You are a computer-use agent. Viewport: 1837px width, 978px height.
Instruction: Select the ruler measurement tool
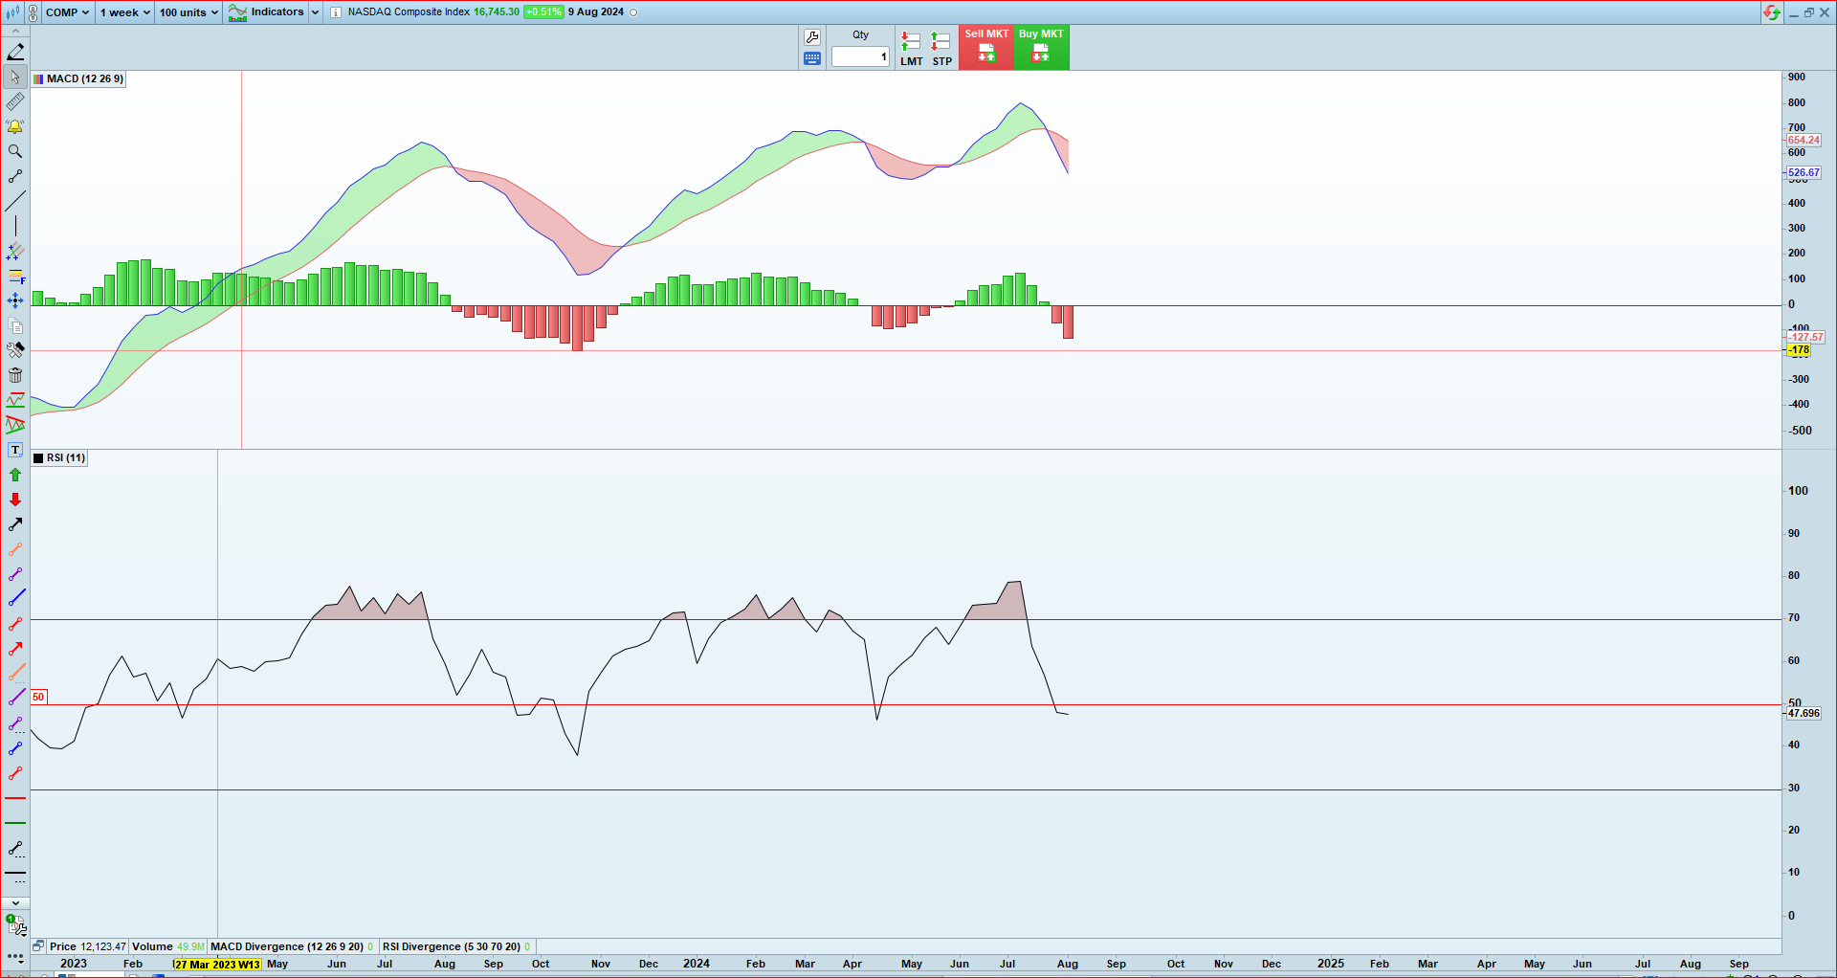(15, 101)
